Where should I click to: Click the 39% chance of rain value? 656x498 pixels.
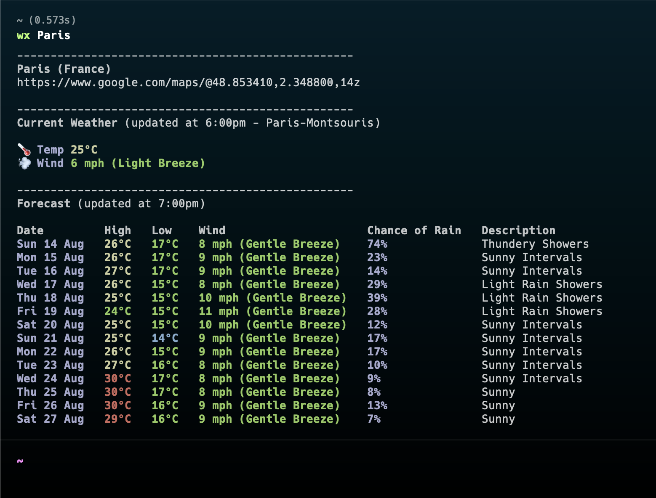[x=377, y=298]
